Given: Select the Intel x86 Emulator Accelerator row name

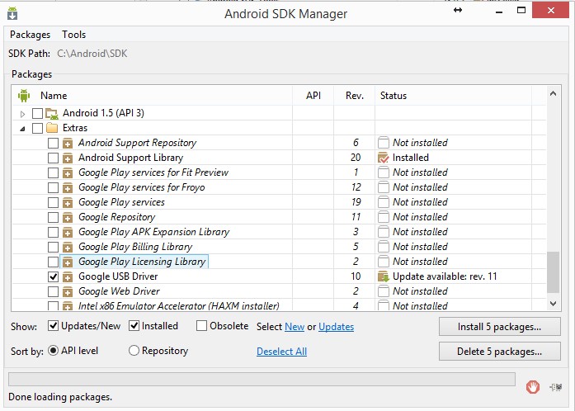Looking at the screenshot, I should point(178,305).
